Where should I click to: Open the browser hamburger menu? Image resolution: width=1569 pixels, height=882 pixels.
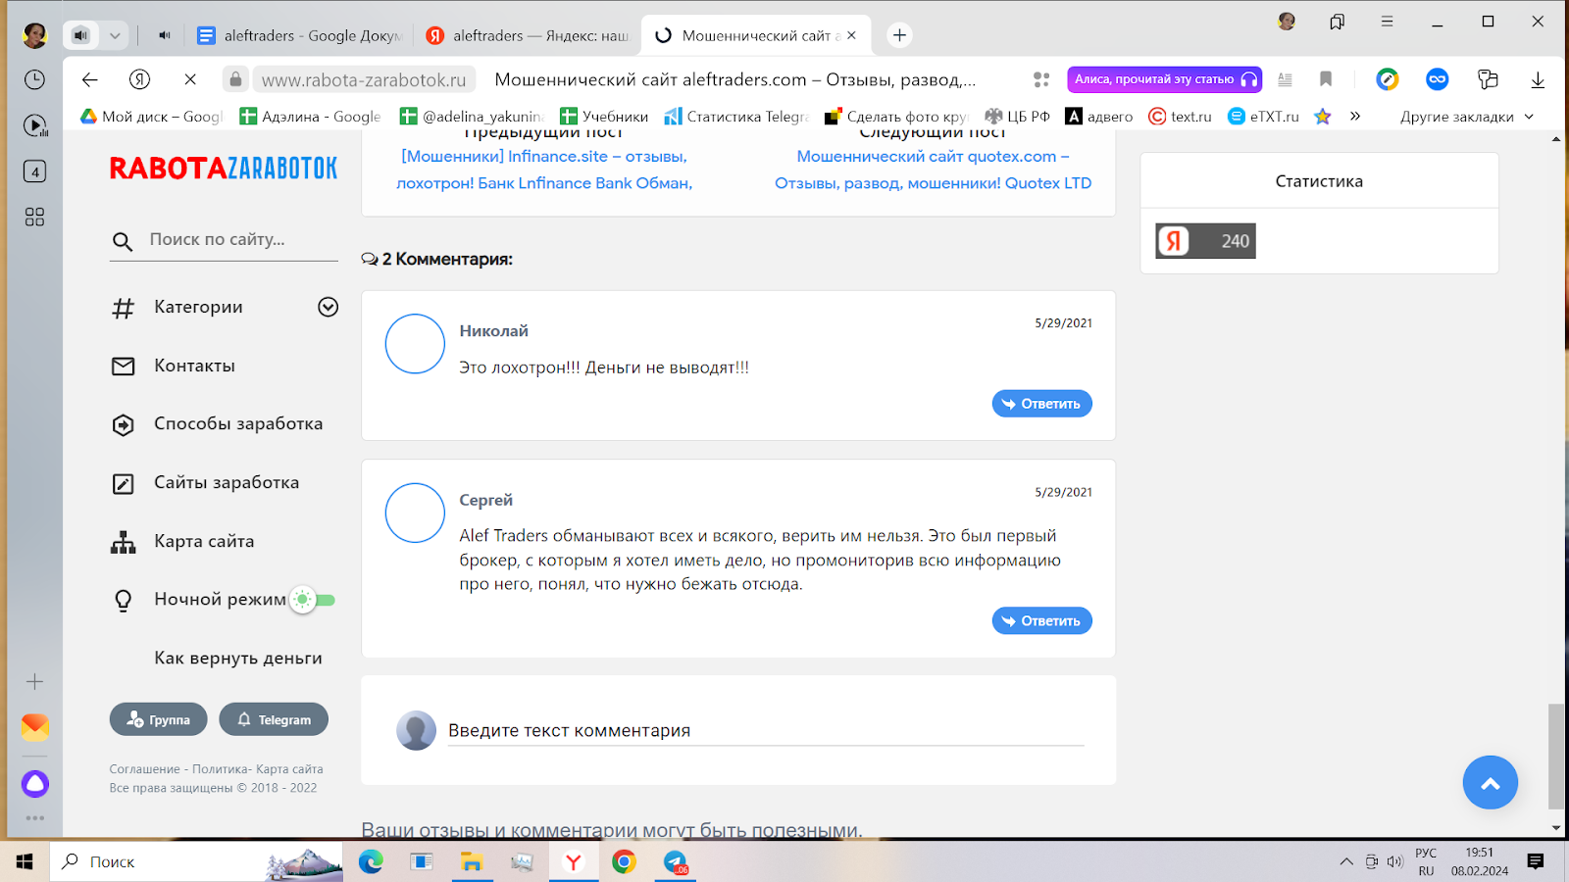[1387, 21]
